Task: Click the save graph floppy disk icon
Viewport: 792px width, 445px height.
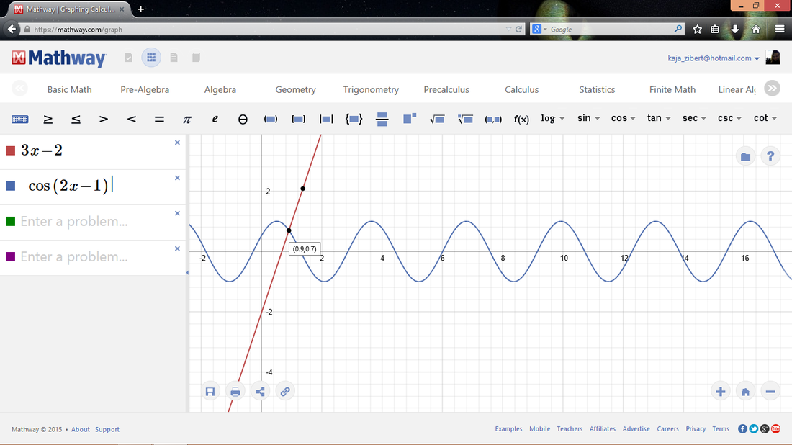Action: [210, 392]
